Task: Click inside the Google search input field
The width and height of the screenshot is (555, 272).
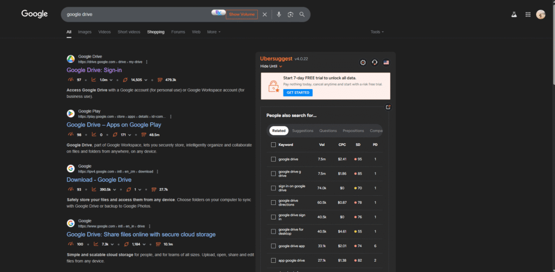Action: 135,15
